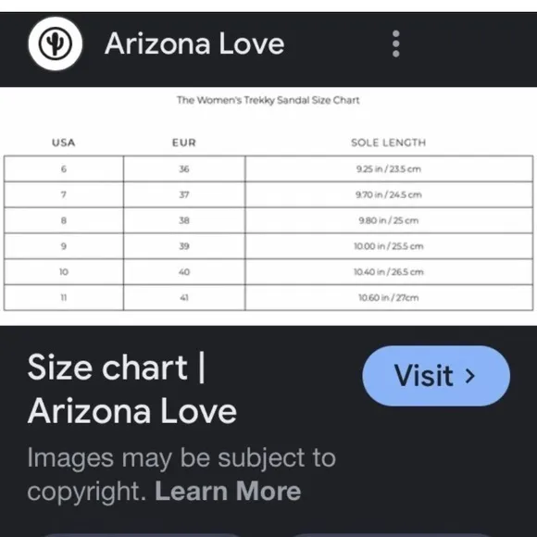
Task: Tap the Women's Trekky Sandal chart title
Action: 268,100
